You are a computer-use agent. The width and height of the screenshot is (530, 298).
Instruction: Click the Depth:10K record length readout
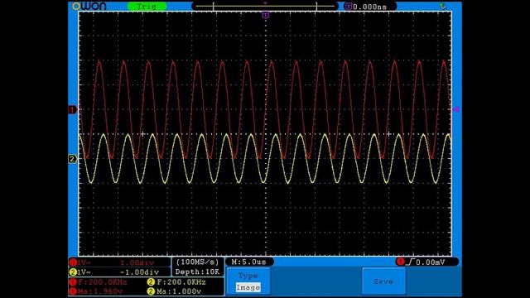pyautogui.click(x=198, y=272)
